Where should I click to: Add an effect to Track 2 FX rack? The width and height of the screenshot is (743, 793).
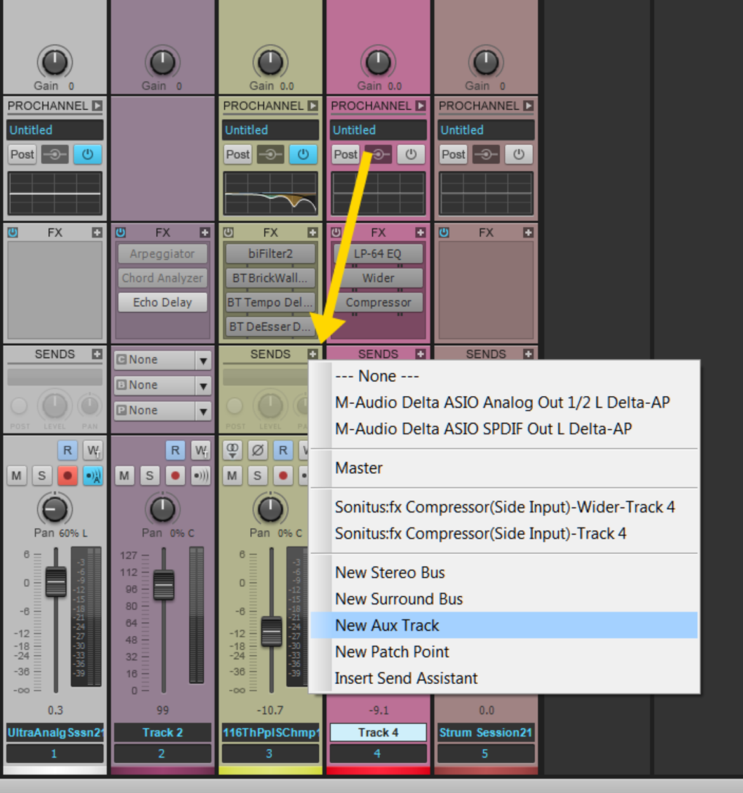(x=204, y=233)
